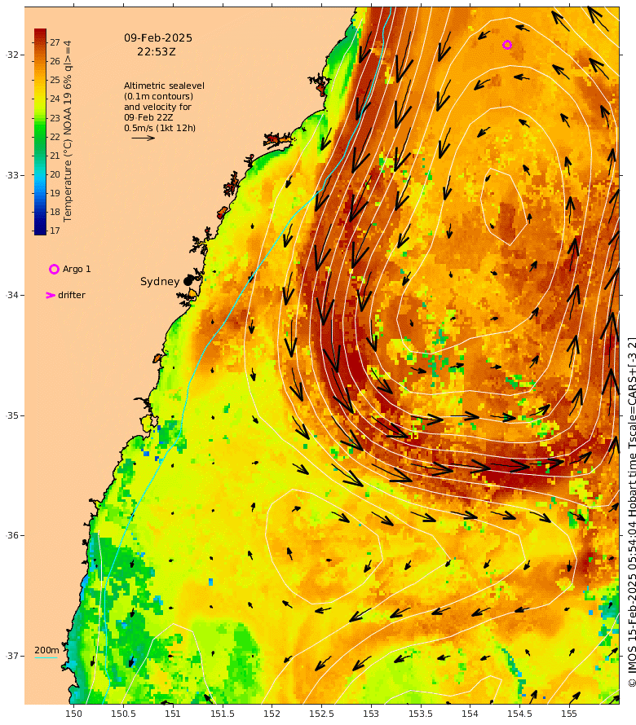Click the colorbar tick value 24

(55, 99)
